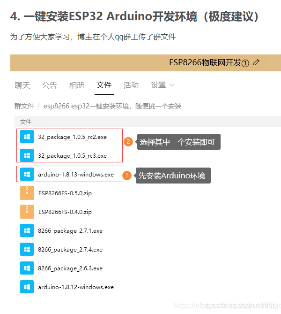281x314 pixels.
Task: Select file name 8266_package_2.7.4.exe
Action: click(x=70, y=250)
